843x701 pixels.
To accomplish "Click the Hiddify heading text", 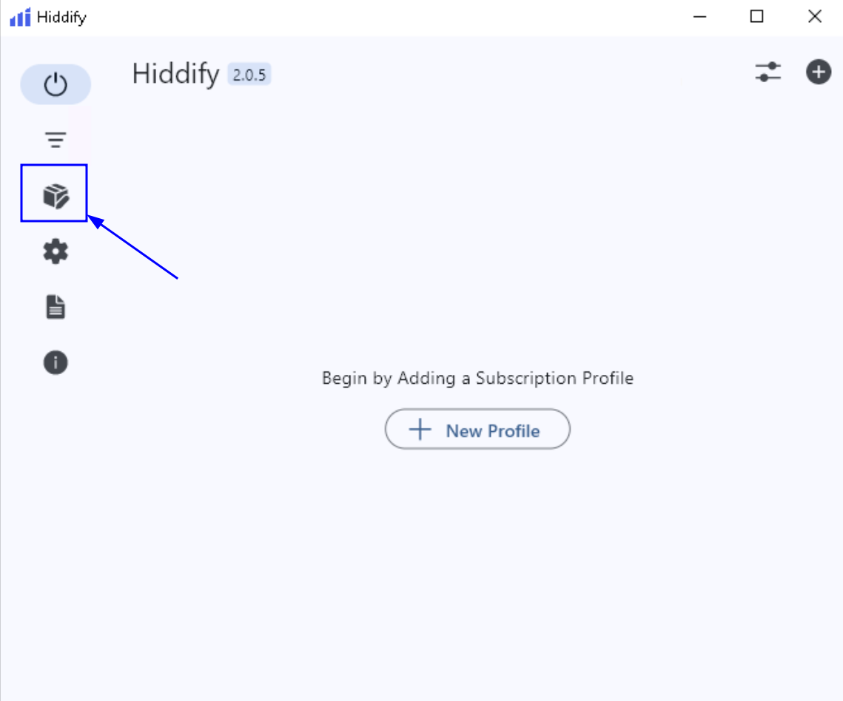I will coord(175,73).
